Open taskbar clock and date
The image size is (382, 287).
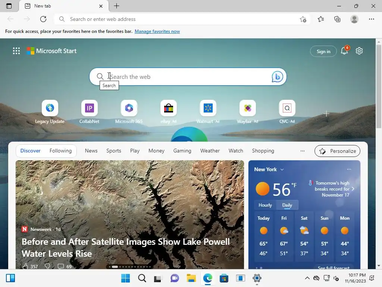(355, 278)
